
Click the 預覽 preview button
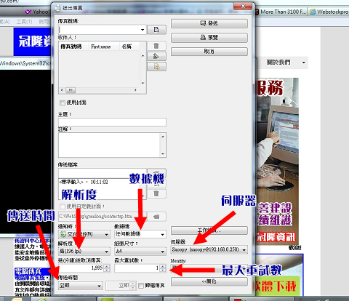[x=209, y=38]
